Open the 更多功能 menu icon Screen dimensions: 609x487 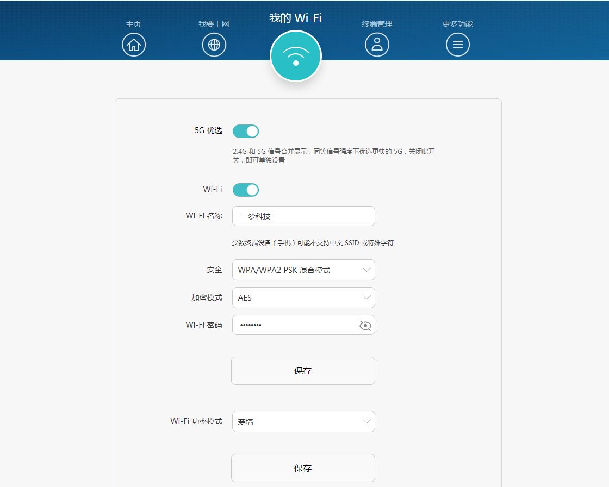point(457,45)
